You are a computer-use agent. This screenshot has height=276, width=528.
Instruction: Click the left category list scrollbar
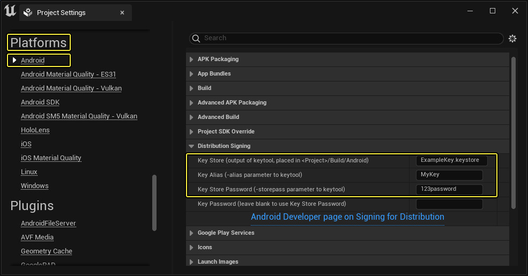click(154, 202)
